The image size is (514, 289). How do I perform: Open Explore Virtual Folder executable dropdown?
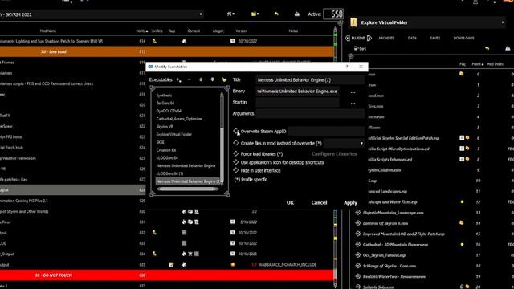click(x=503, y=22)
